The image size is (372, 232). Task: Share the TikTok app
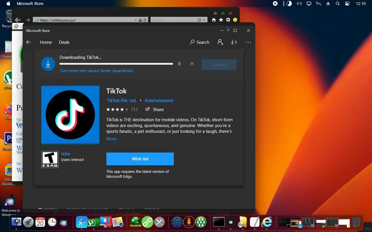coord(155,109)
